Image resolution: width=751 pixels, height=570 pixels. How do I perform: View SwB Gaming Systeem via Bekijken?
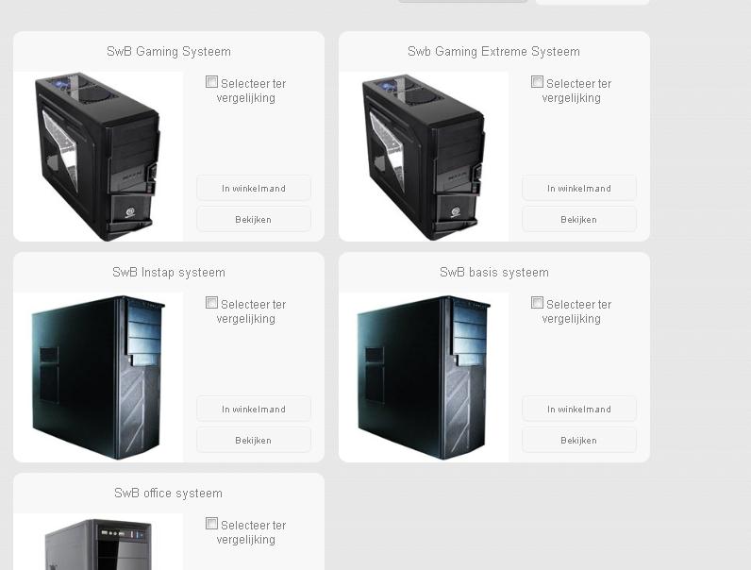coord(254,219)
